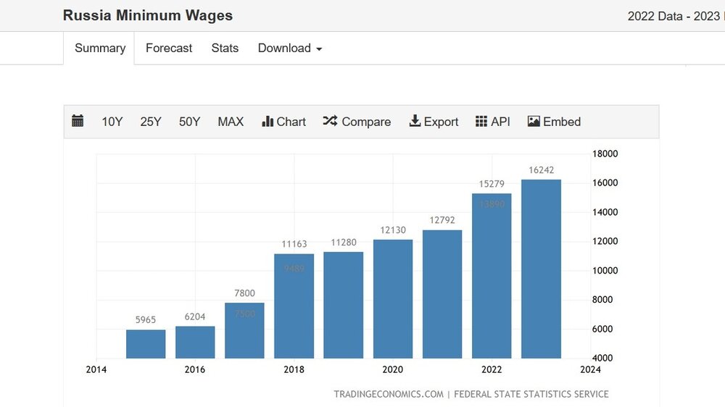
Task: Open the Stats tab
Action: point(225,49)
